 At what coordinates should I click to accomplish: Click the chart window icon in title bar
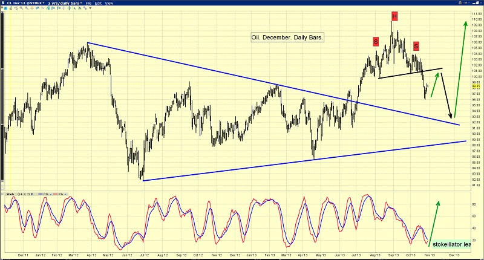pyautogui.click(x=3, y=3)
